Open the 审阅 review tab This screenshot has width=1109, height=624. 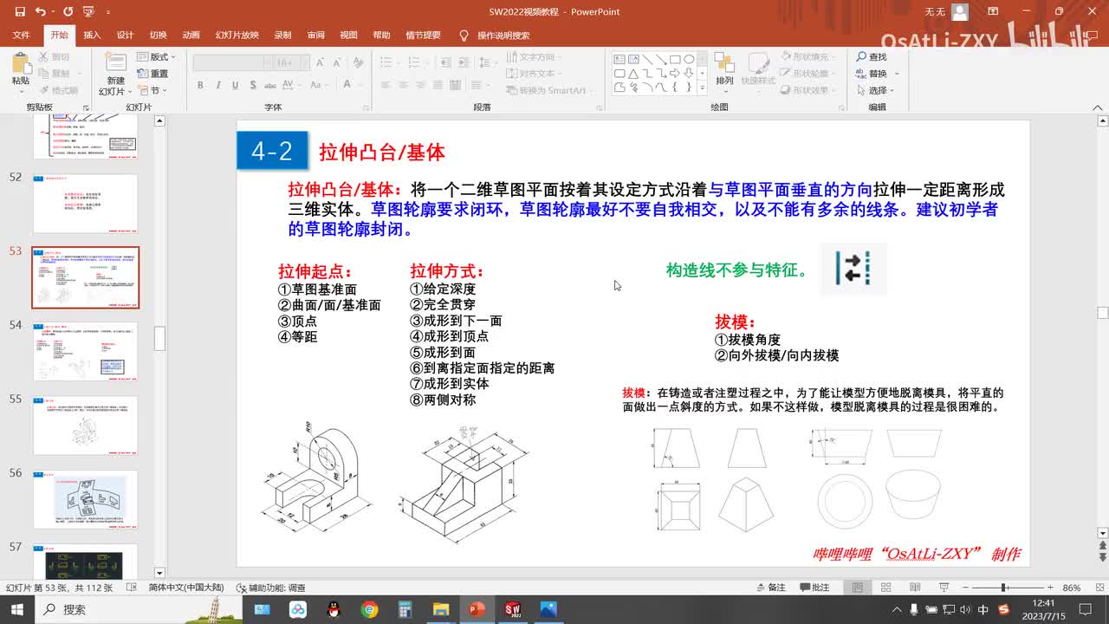pyautogui.click(x=315, y=36)
